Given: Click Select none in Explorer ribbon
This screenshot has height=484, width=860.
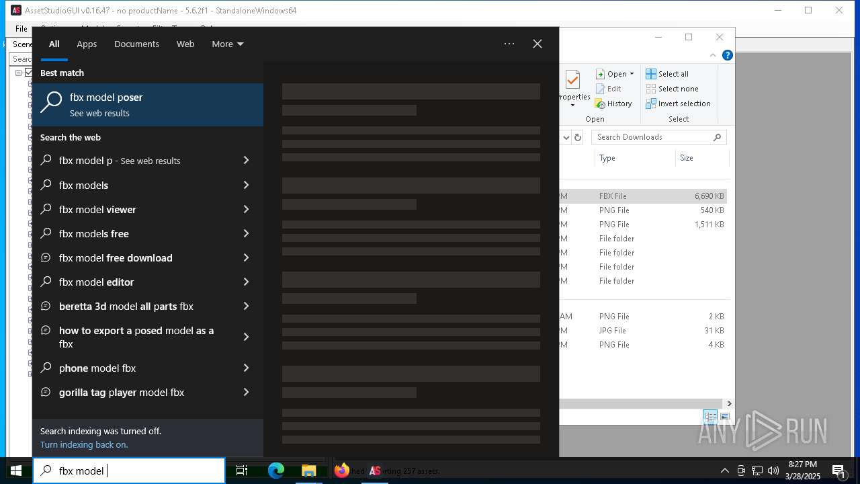Looking at the screenshot, I should pos(672,89).
